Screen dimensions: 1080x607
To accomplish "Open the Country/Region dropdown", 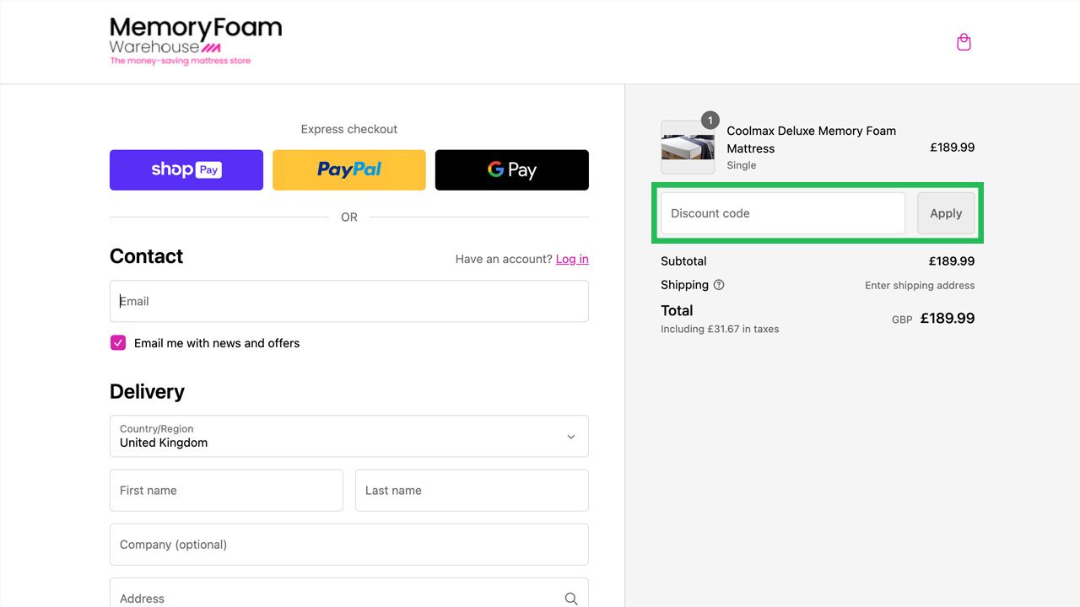I will pyautogui.click(x=349, y=436).
